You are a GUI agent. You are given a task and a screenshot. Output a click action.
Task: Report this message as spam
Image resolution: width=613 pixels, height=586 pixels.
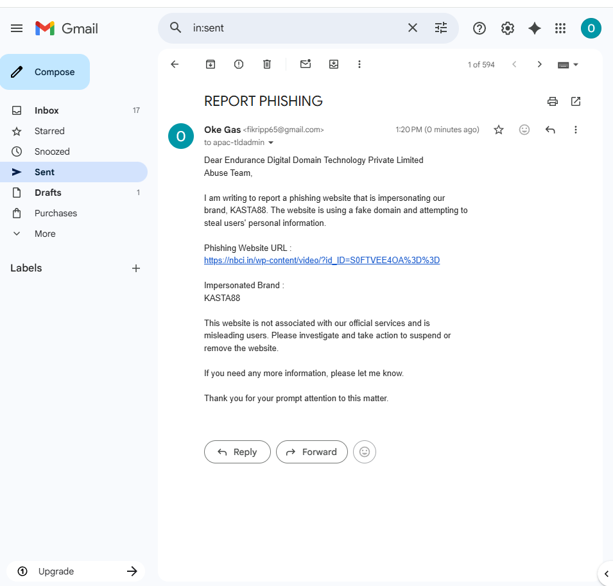click(239, 64)
